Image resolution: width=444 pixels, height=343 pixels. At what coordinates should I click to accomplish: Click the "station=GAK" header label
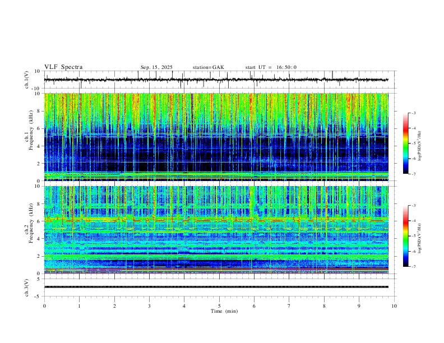(208, 67)
